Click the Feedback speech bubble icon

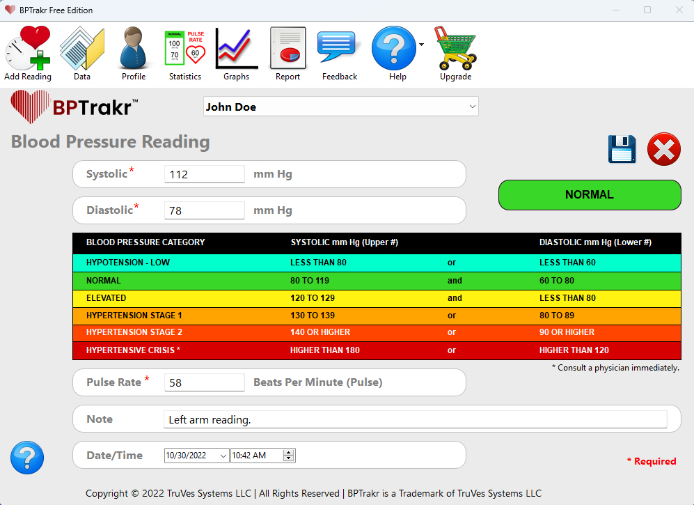pos(339,49)
